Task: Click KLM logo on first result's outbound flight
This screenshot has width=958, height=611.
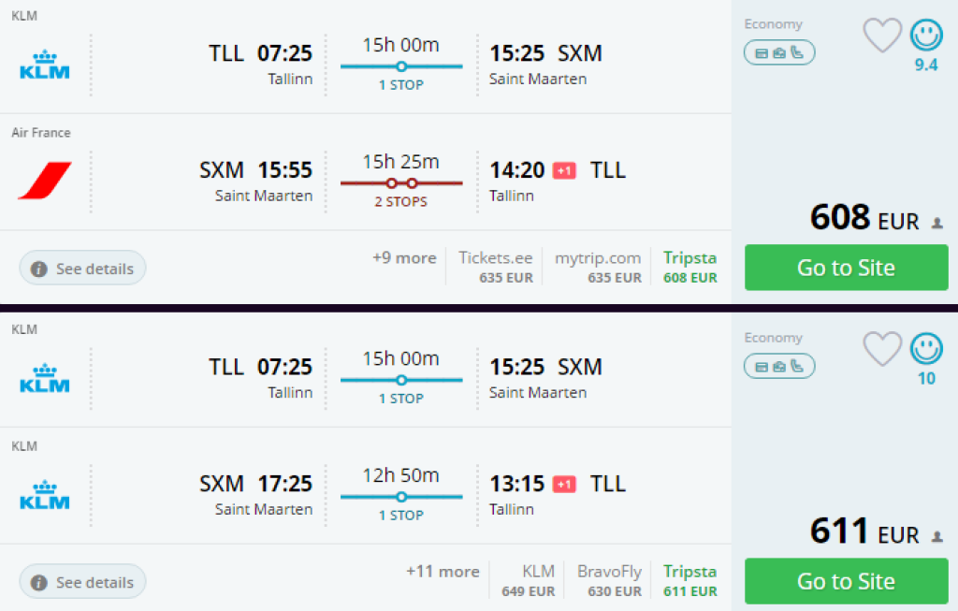Action: tap(45, 65)
